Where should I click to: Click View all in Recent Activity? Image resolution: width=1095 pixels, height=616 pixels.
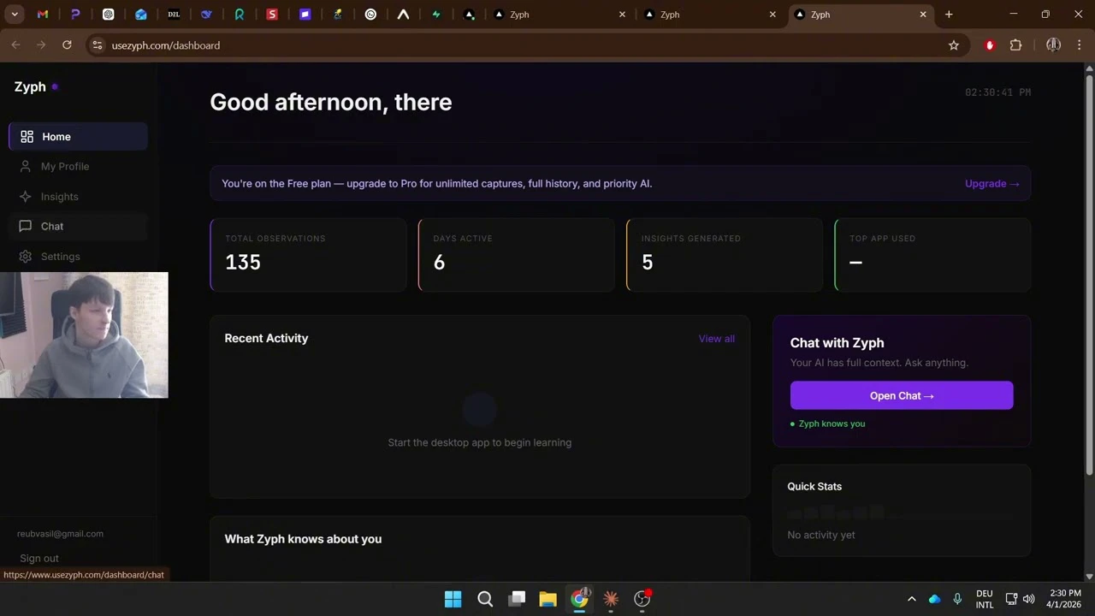(x=716, y=339)
